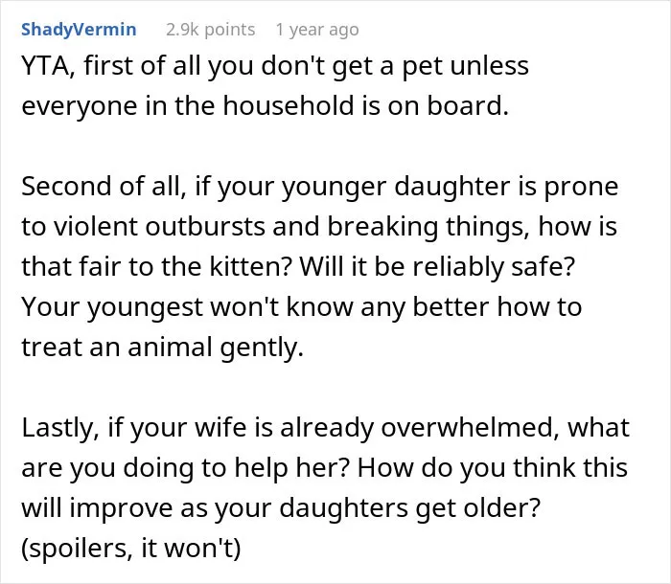
Task: Open the ShadyVermin user profile link
Action: 79,30
